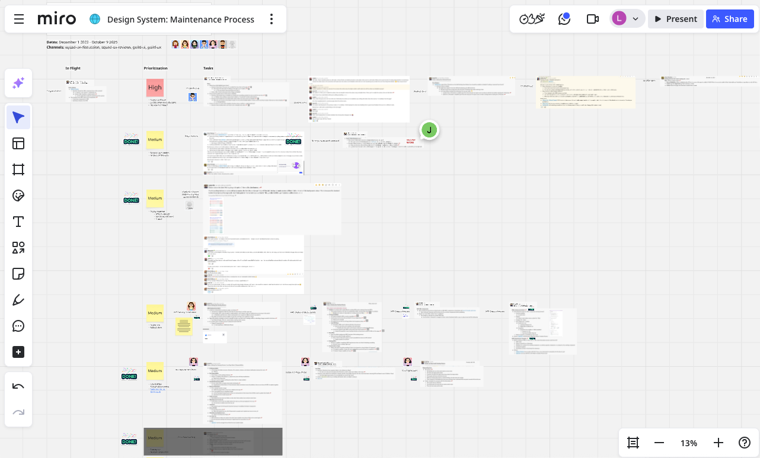Undo the last action
The height and width of the screenshot is (458, 760).
point(18,386)
